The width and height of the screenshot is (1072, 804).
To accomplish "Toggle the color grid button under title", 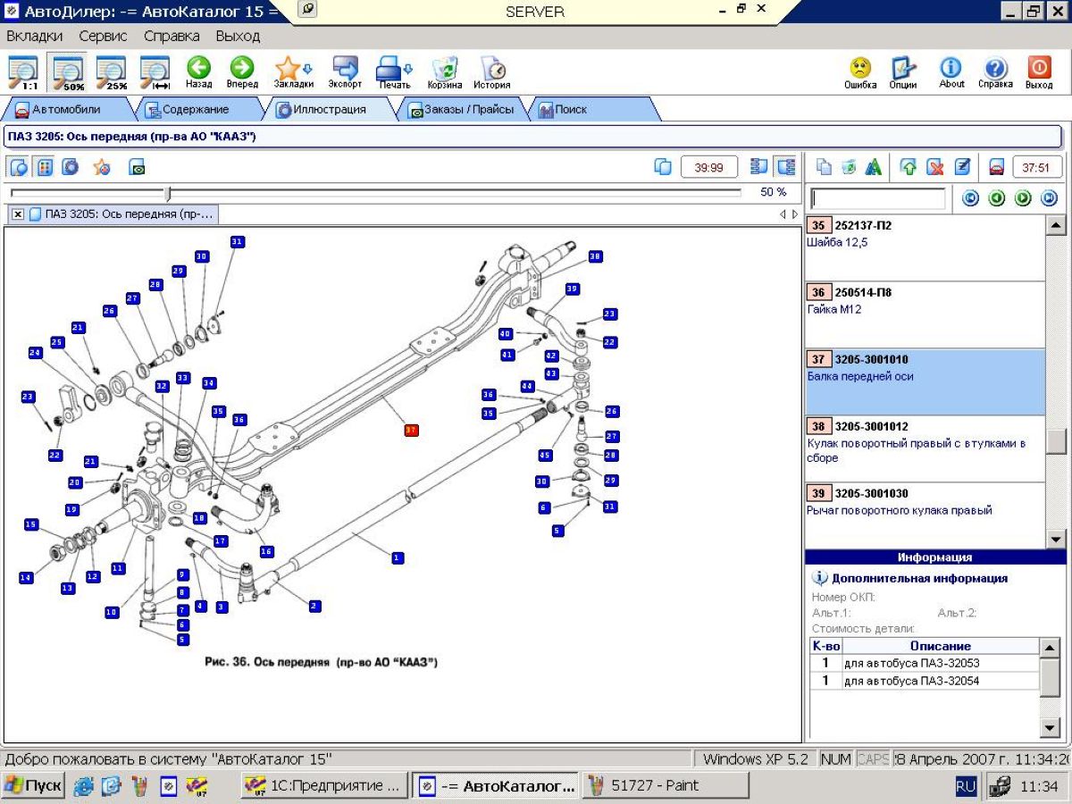I will click(x=45, y=167).
